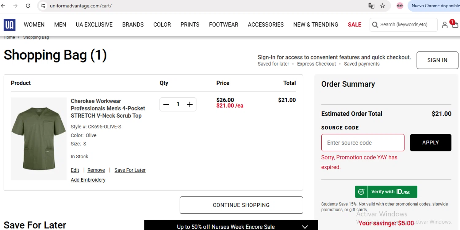460x230 pixels.
Task: Click the UA logo icon
Action: [10, 25]
